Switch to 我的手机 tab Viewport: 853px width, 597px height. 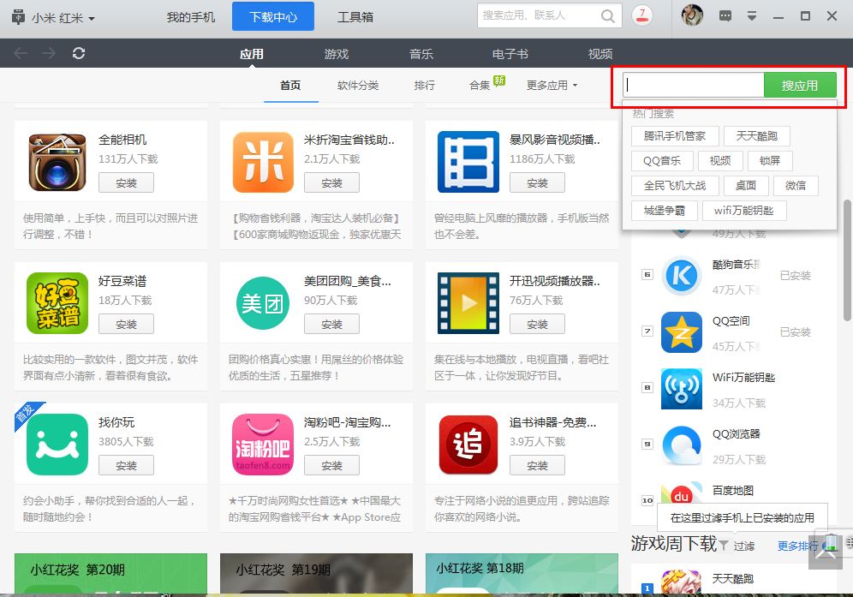click(191, 17)
